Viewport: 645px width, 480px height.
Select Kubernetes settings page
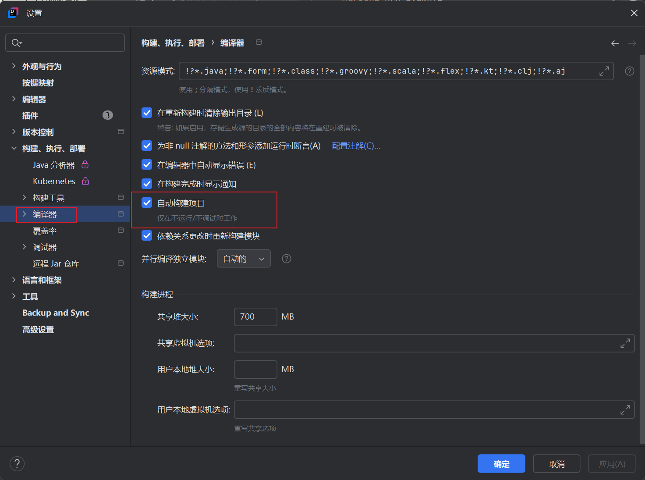tap(54, 181)
